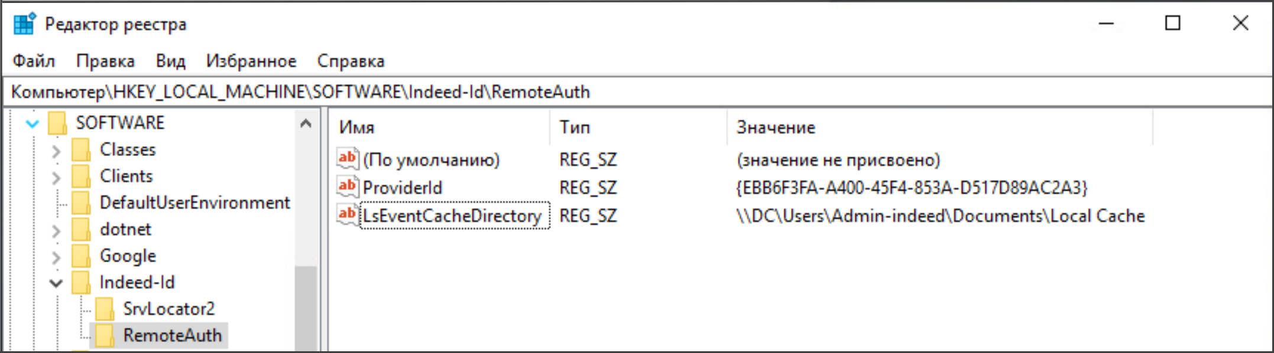
Task: Click the LsEventCacheDirectory string value icon
Action: point(347,215)
